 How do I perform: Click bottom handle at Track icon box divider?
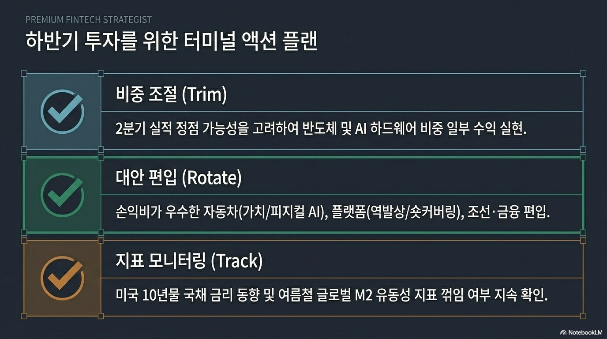coord(101,316)
